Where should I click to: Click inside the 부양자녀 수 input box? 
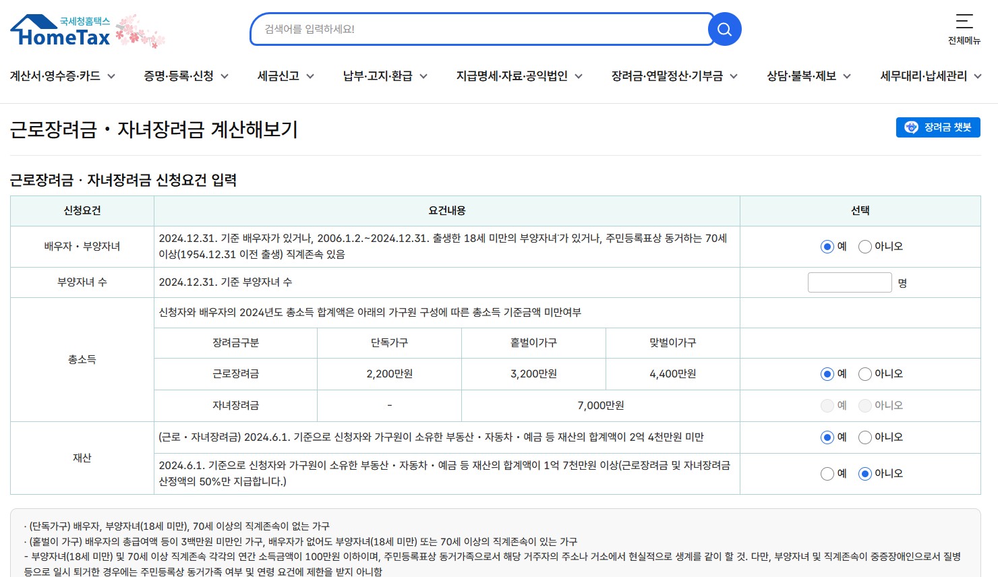pos(849,282)
